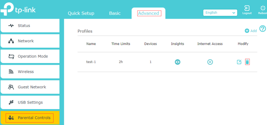
Task: Click the Reboot icon
Action: pyautogui.click(x=263, y=10)
